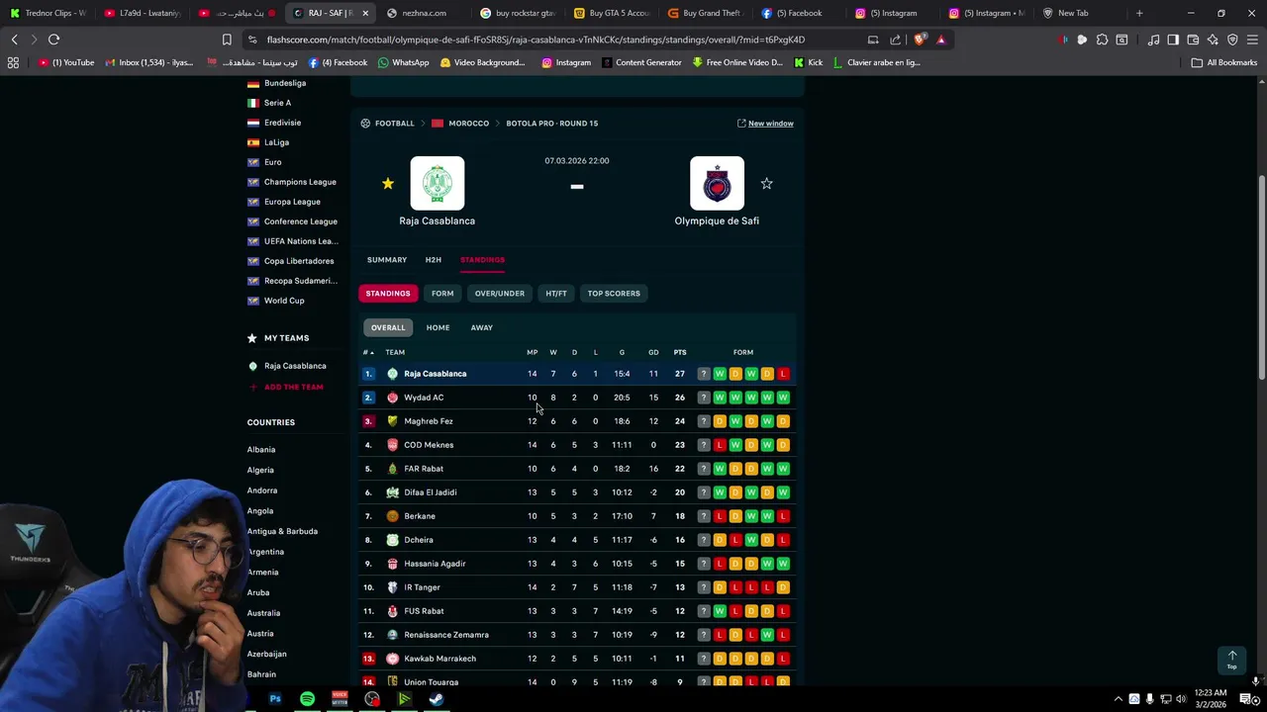The height and width of the screenshot is (712, 1267).
Task: Select the Over/Under sub-tab
Action: tap(500, 294)
